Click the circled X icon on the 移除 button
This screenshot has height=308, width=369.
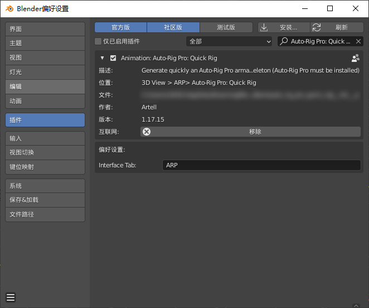(147, 132)
